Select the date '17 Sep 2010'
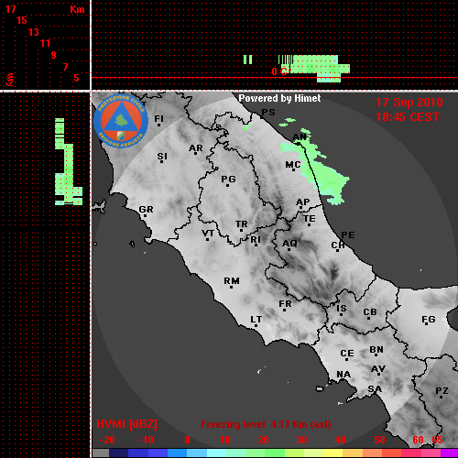This screenshot has height=458, width=458. 409,103
